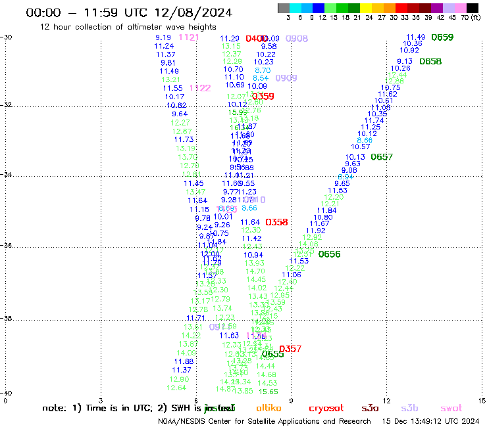Click the wave height value 11.24
Image resolution: width=487 pixels, height=427 pixels.
pos(164,46)
